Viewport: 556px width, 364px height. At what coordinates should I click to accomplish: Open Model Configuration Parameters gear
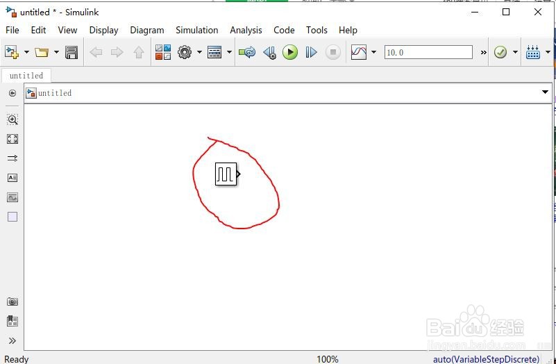(x=185, y=53)
